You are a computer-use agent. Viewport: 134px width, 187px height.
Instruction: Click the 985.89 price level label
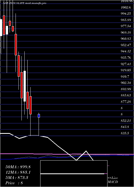coord(126,20)
